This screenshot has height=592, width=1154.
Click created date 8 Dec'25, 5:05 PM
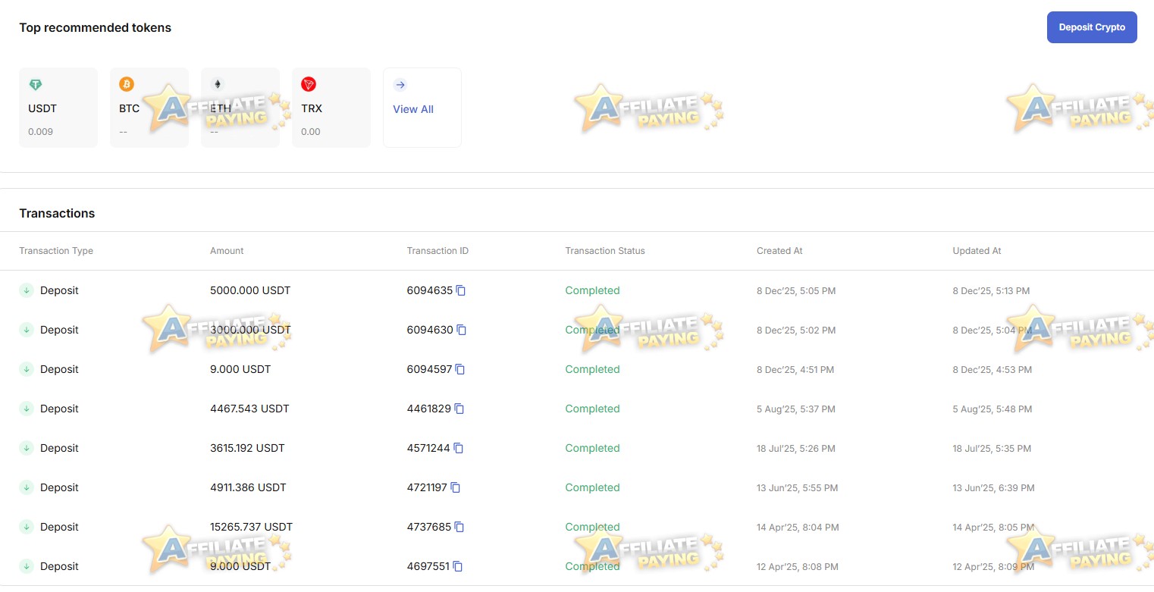pos(796,291)
